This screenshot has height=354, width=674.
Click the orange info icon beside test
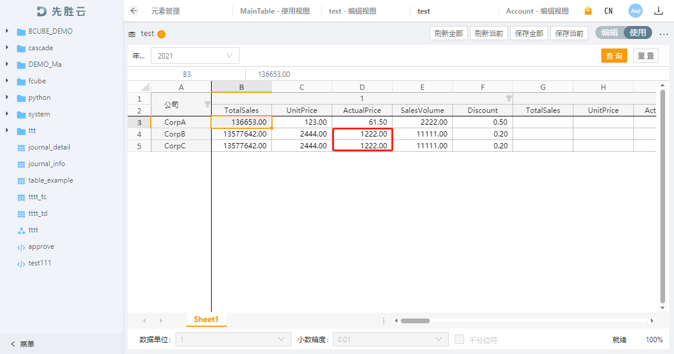click(161, 34)
